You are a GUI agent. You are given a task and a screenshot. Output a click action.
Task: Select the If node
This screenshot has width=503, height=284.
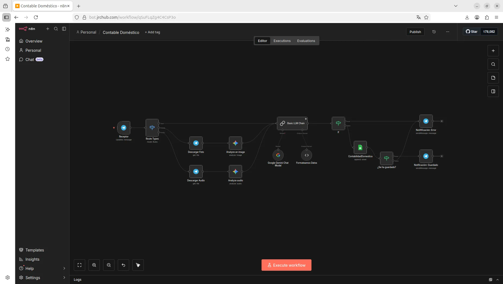[x=338, y=123]
